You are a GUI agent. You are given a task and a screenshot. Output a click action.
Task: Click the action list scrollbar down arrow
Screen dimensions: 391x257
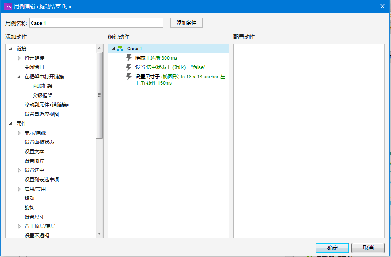[x=99, y=234]
